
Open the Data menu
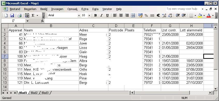[95, 9]
